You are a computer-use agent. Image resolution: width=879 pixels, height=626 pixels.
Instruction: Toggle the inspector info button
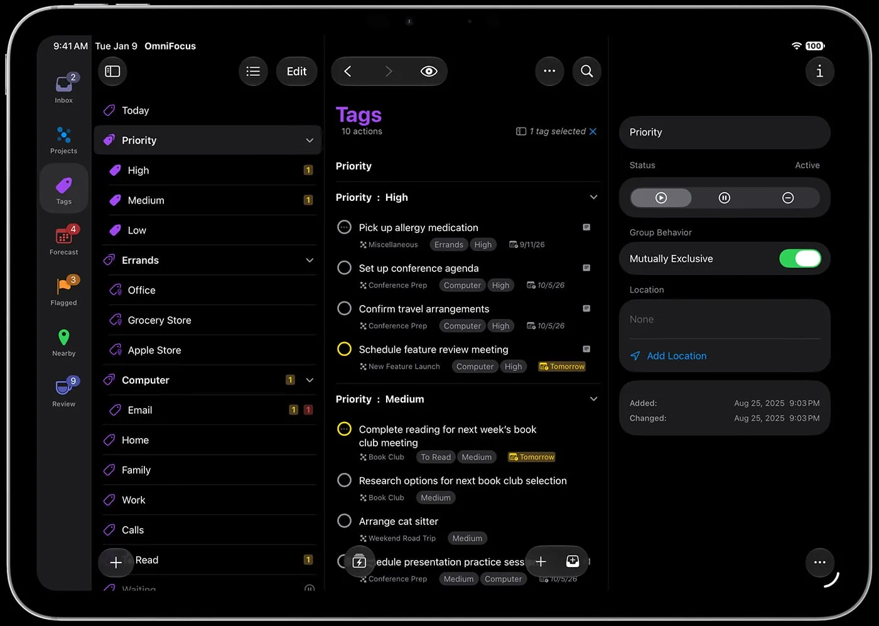[819, 72]
